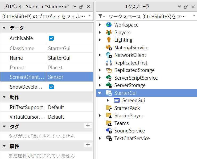Expand the Lighting tree node

(100, 40)
